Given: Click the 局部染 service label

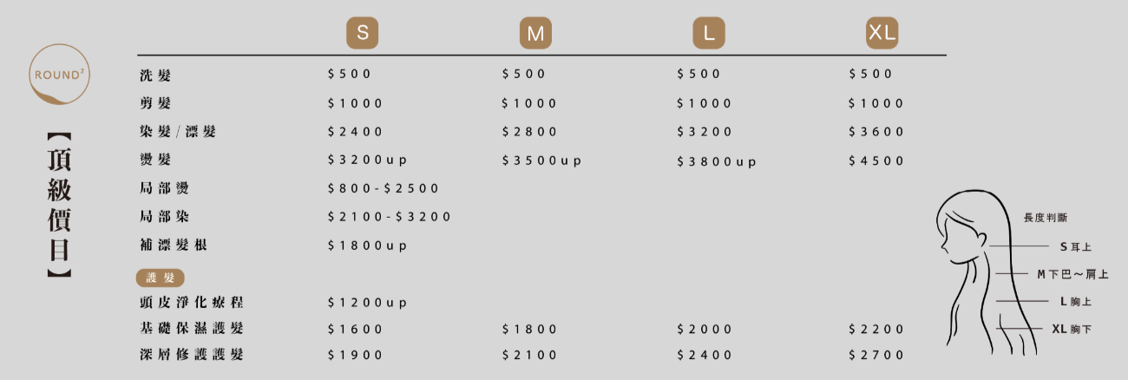Looking at the screenshot, I should click(x=164, y=217).
